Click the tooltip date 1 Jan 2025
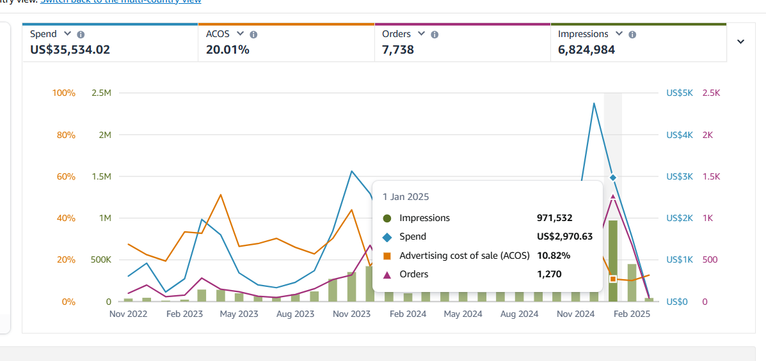The image size is (766, 361). [x=406, y=197]
